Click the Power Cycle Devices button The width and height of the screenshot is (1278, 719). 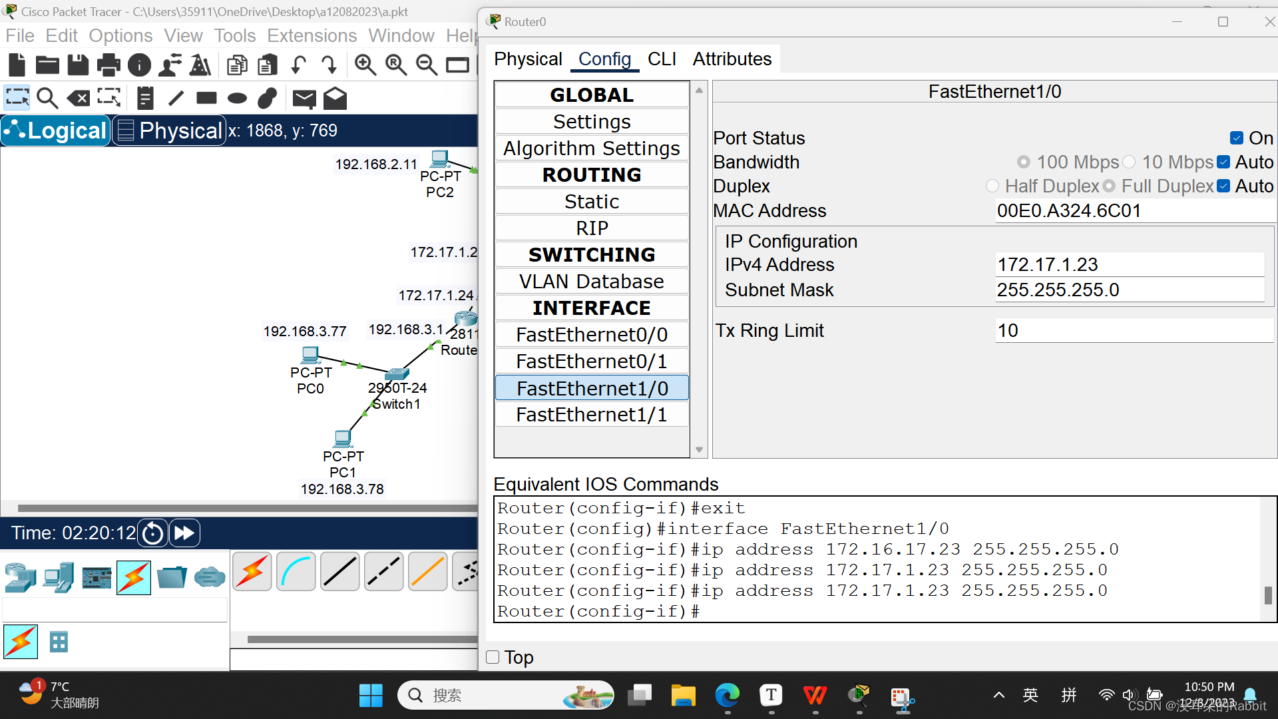pyautogui.click(x=153, y=533)
